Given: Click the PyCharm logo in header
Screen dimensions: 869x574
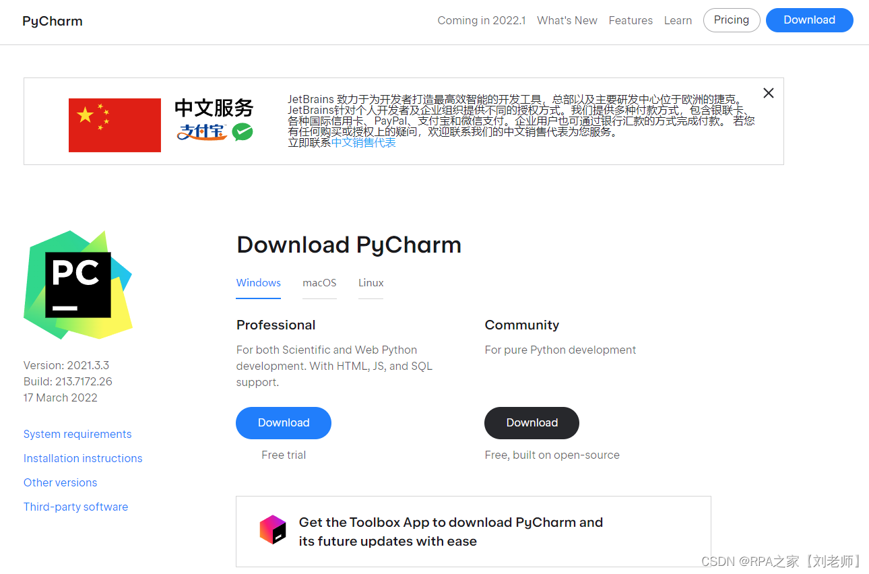Looking at the screenshot, I should (x=53, y=21).
